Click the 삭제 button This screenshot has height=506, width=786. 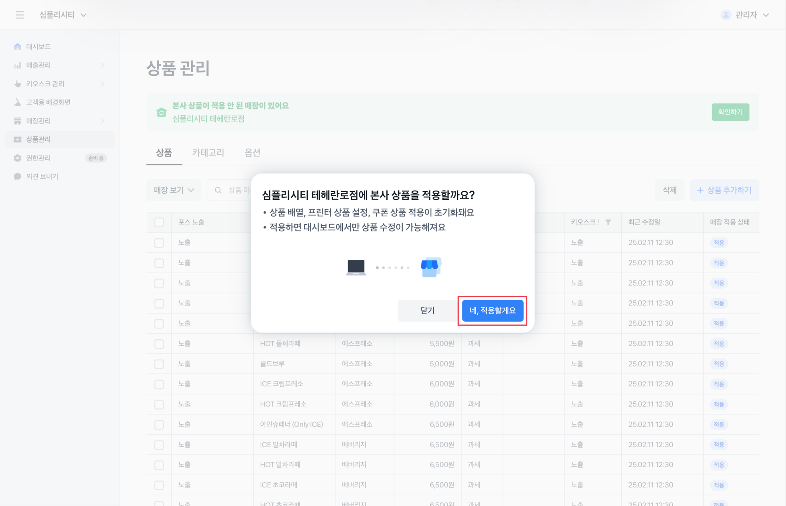[669, 190]
